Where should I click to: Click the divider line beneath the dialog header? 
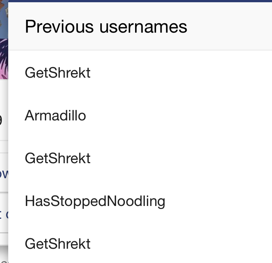(x=140, y=50)
